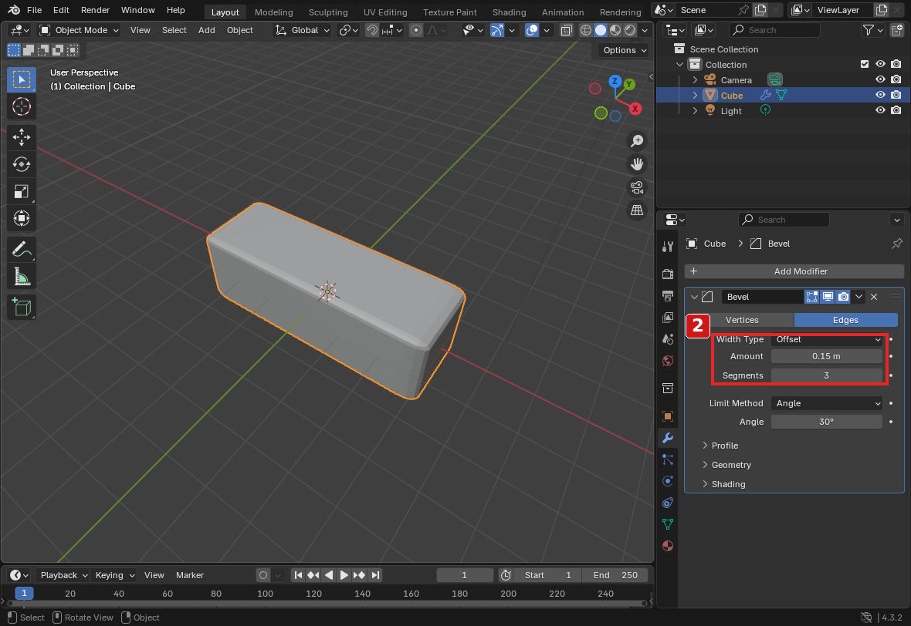The height and width of the screenshot is (626, 911).
Task: Hide the Cube in the viewport
Action: (x=880, y=95)
